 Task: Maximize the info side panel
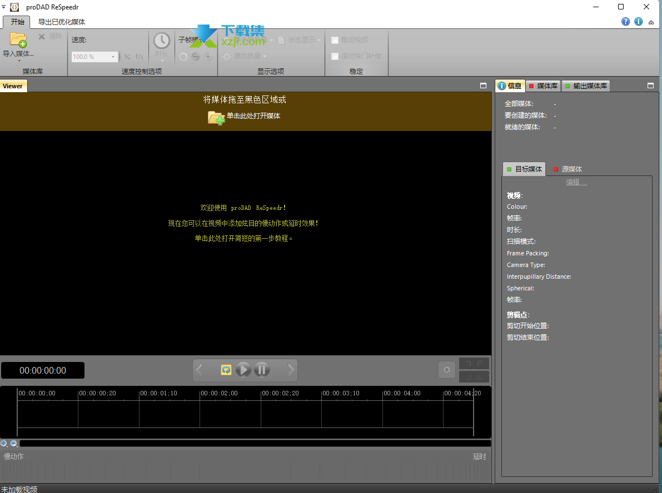650,85
